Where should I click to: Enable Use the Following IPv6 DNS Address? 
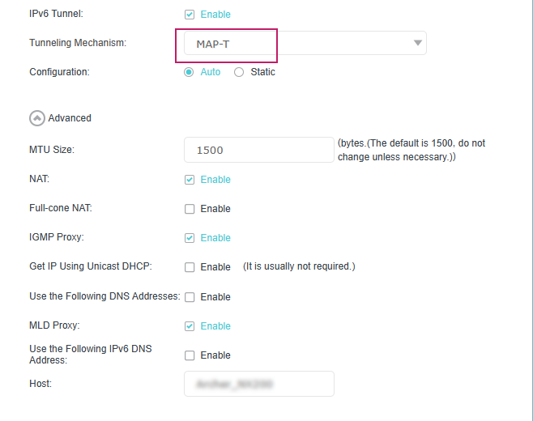(190, 355)
